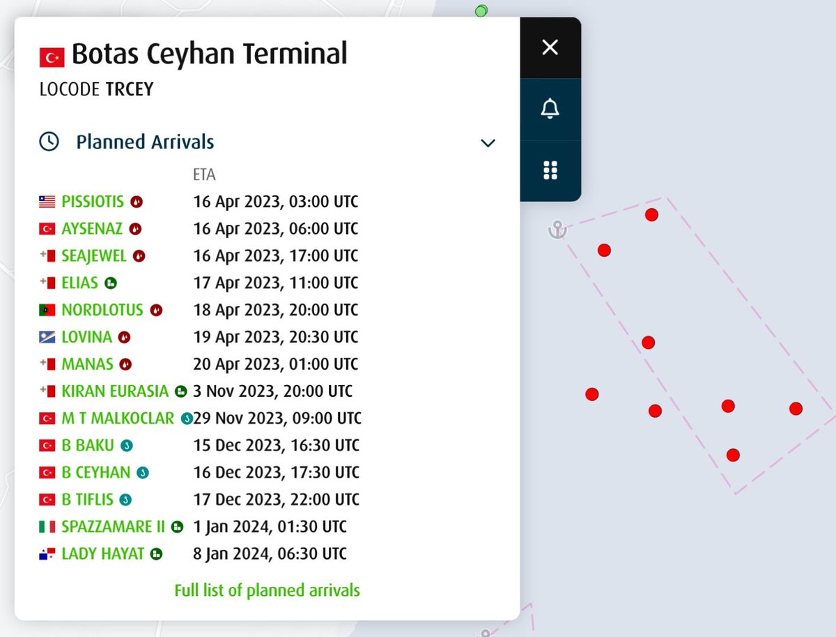The image size is (836, 637).
Task: Click the LOCODE TRCEY text
Action: coord(96,90)
